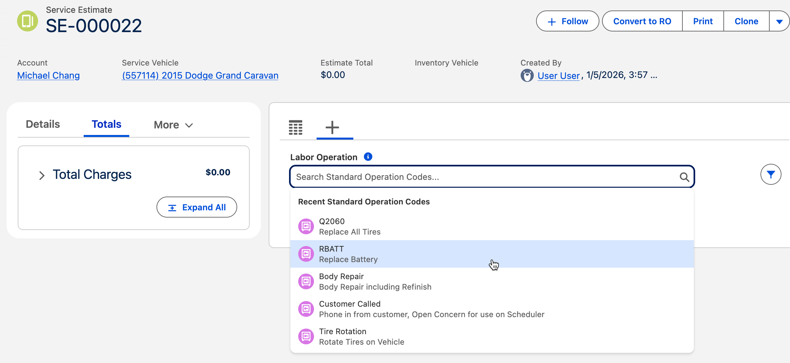Select Body Repair including Refinish option
The height and width of the screenshot is (363, 790).
(x=492, y=281)
